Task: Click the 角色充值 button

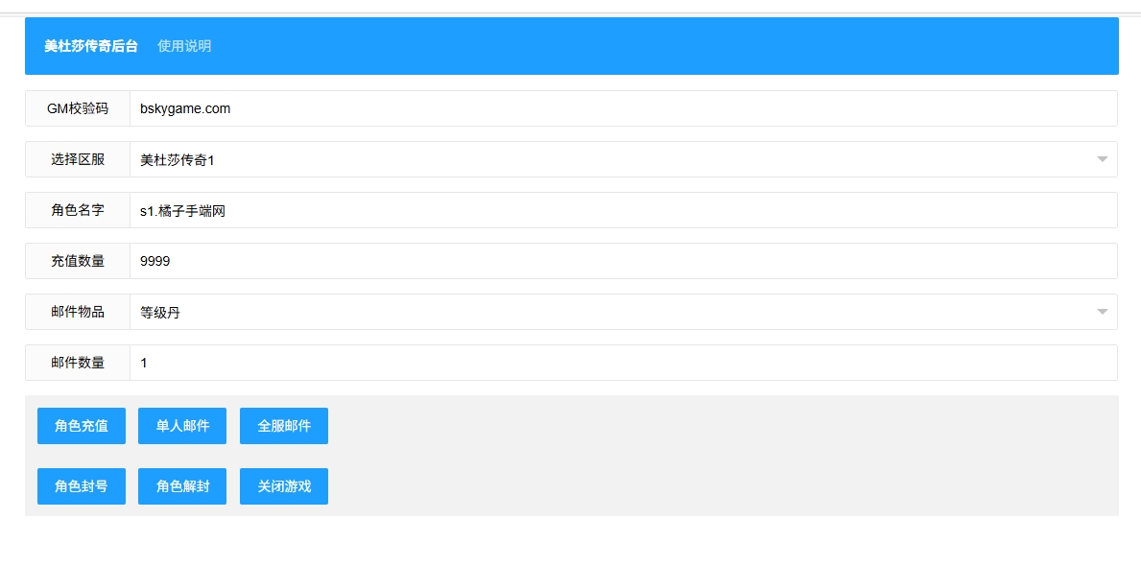Action: (82, 426)
